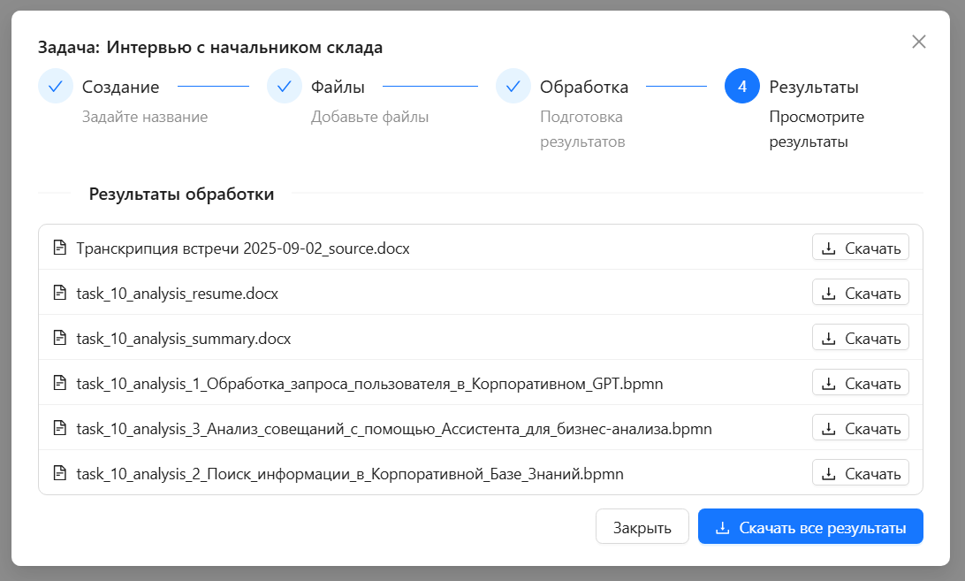Click file name task_10_analysis_summary.docx
Image resolution: width=965 pixels, height=581 pixels.
[x=184, y=338]
